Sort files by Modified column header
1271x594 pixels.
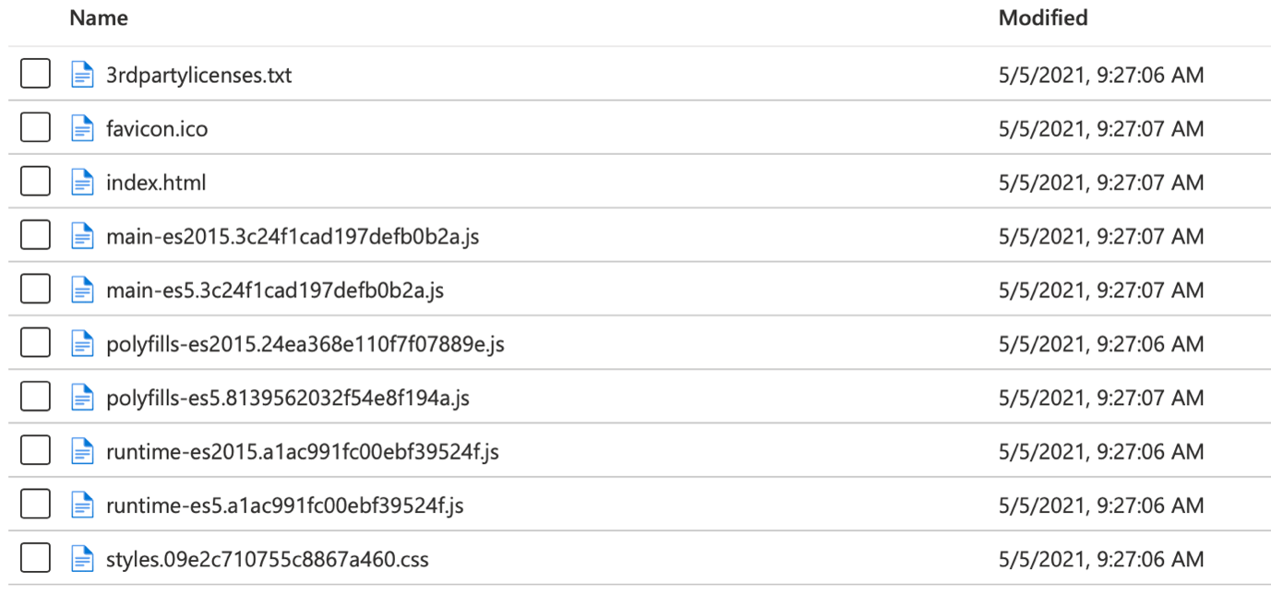coord(1043,18)
